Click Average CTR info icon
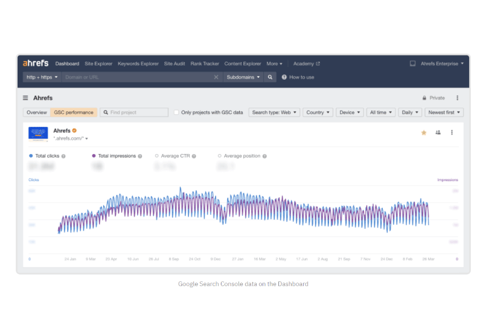The height and width of the screenshot is (320, 483). coord(194,156)
